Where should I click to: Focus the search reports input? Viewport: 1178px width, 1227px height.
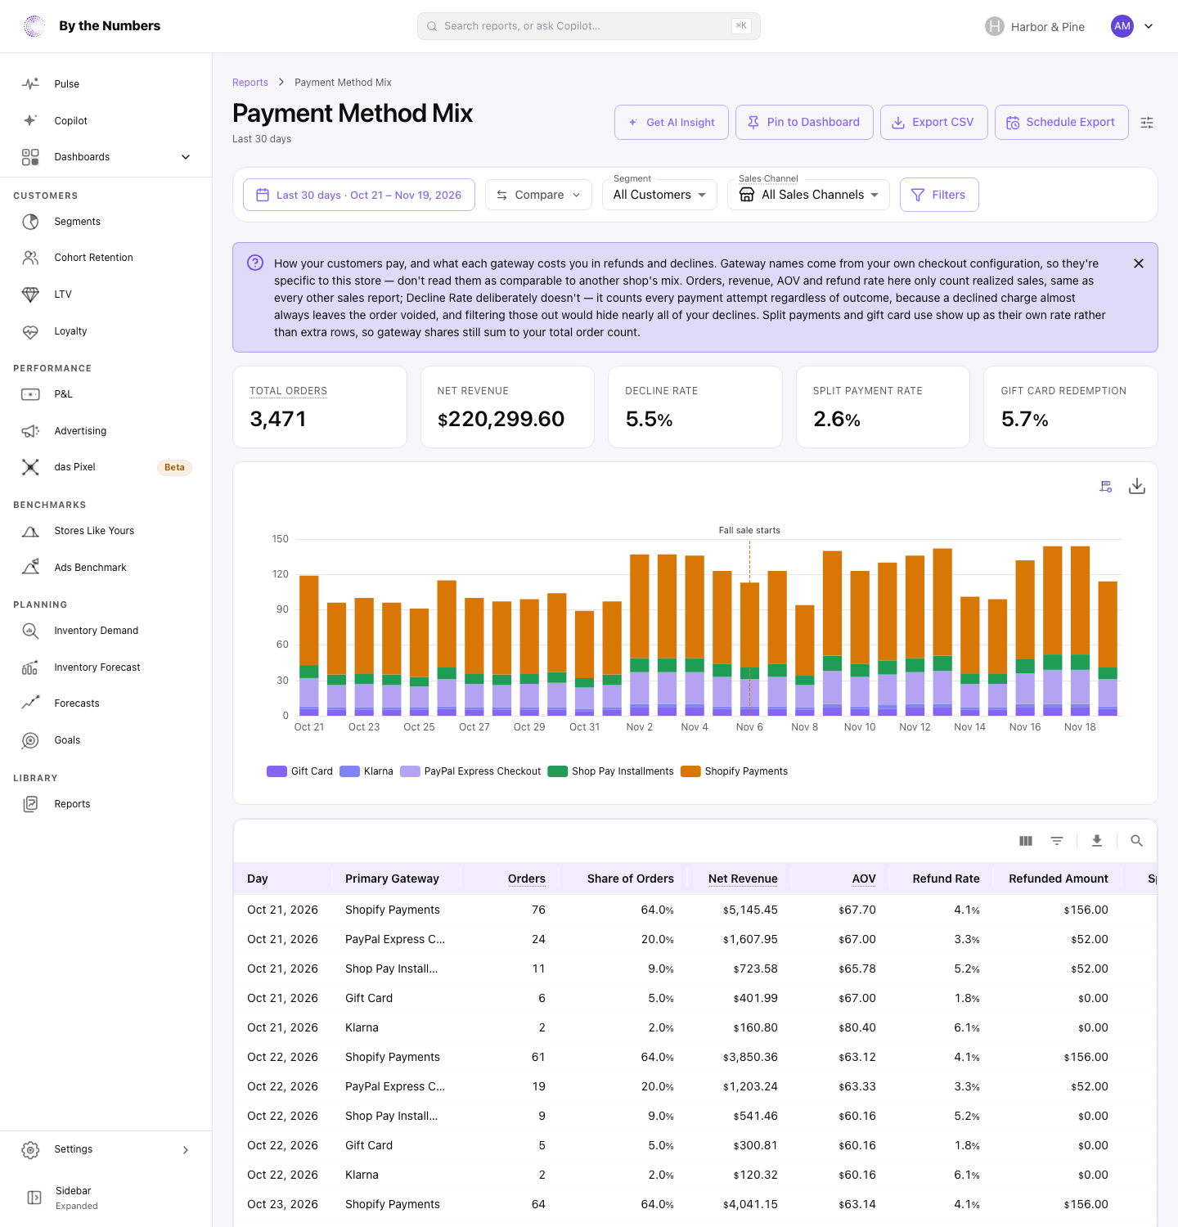tap(589, 26)
